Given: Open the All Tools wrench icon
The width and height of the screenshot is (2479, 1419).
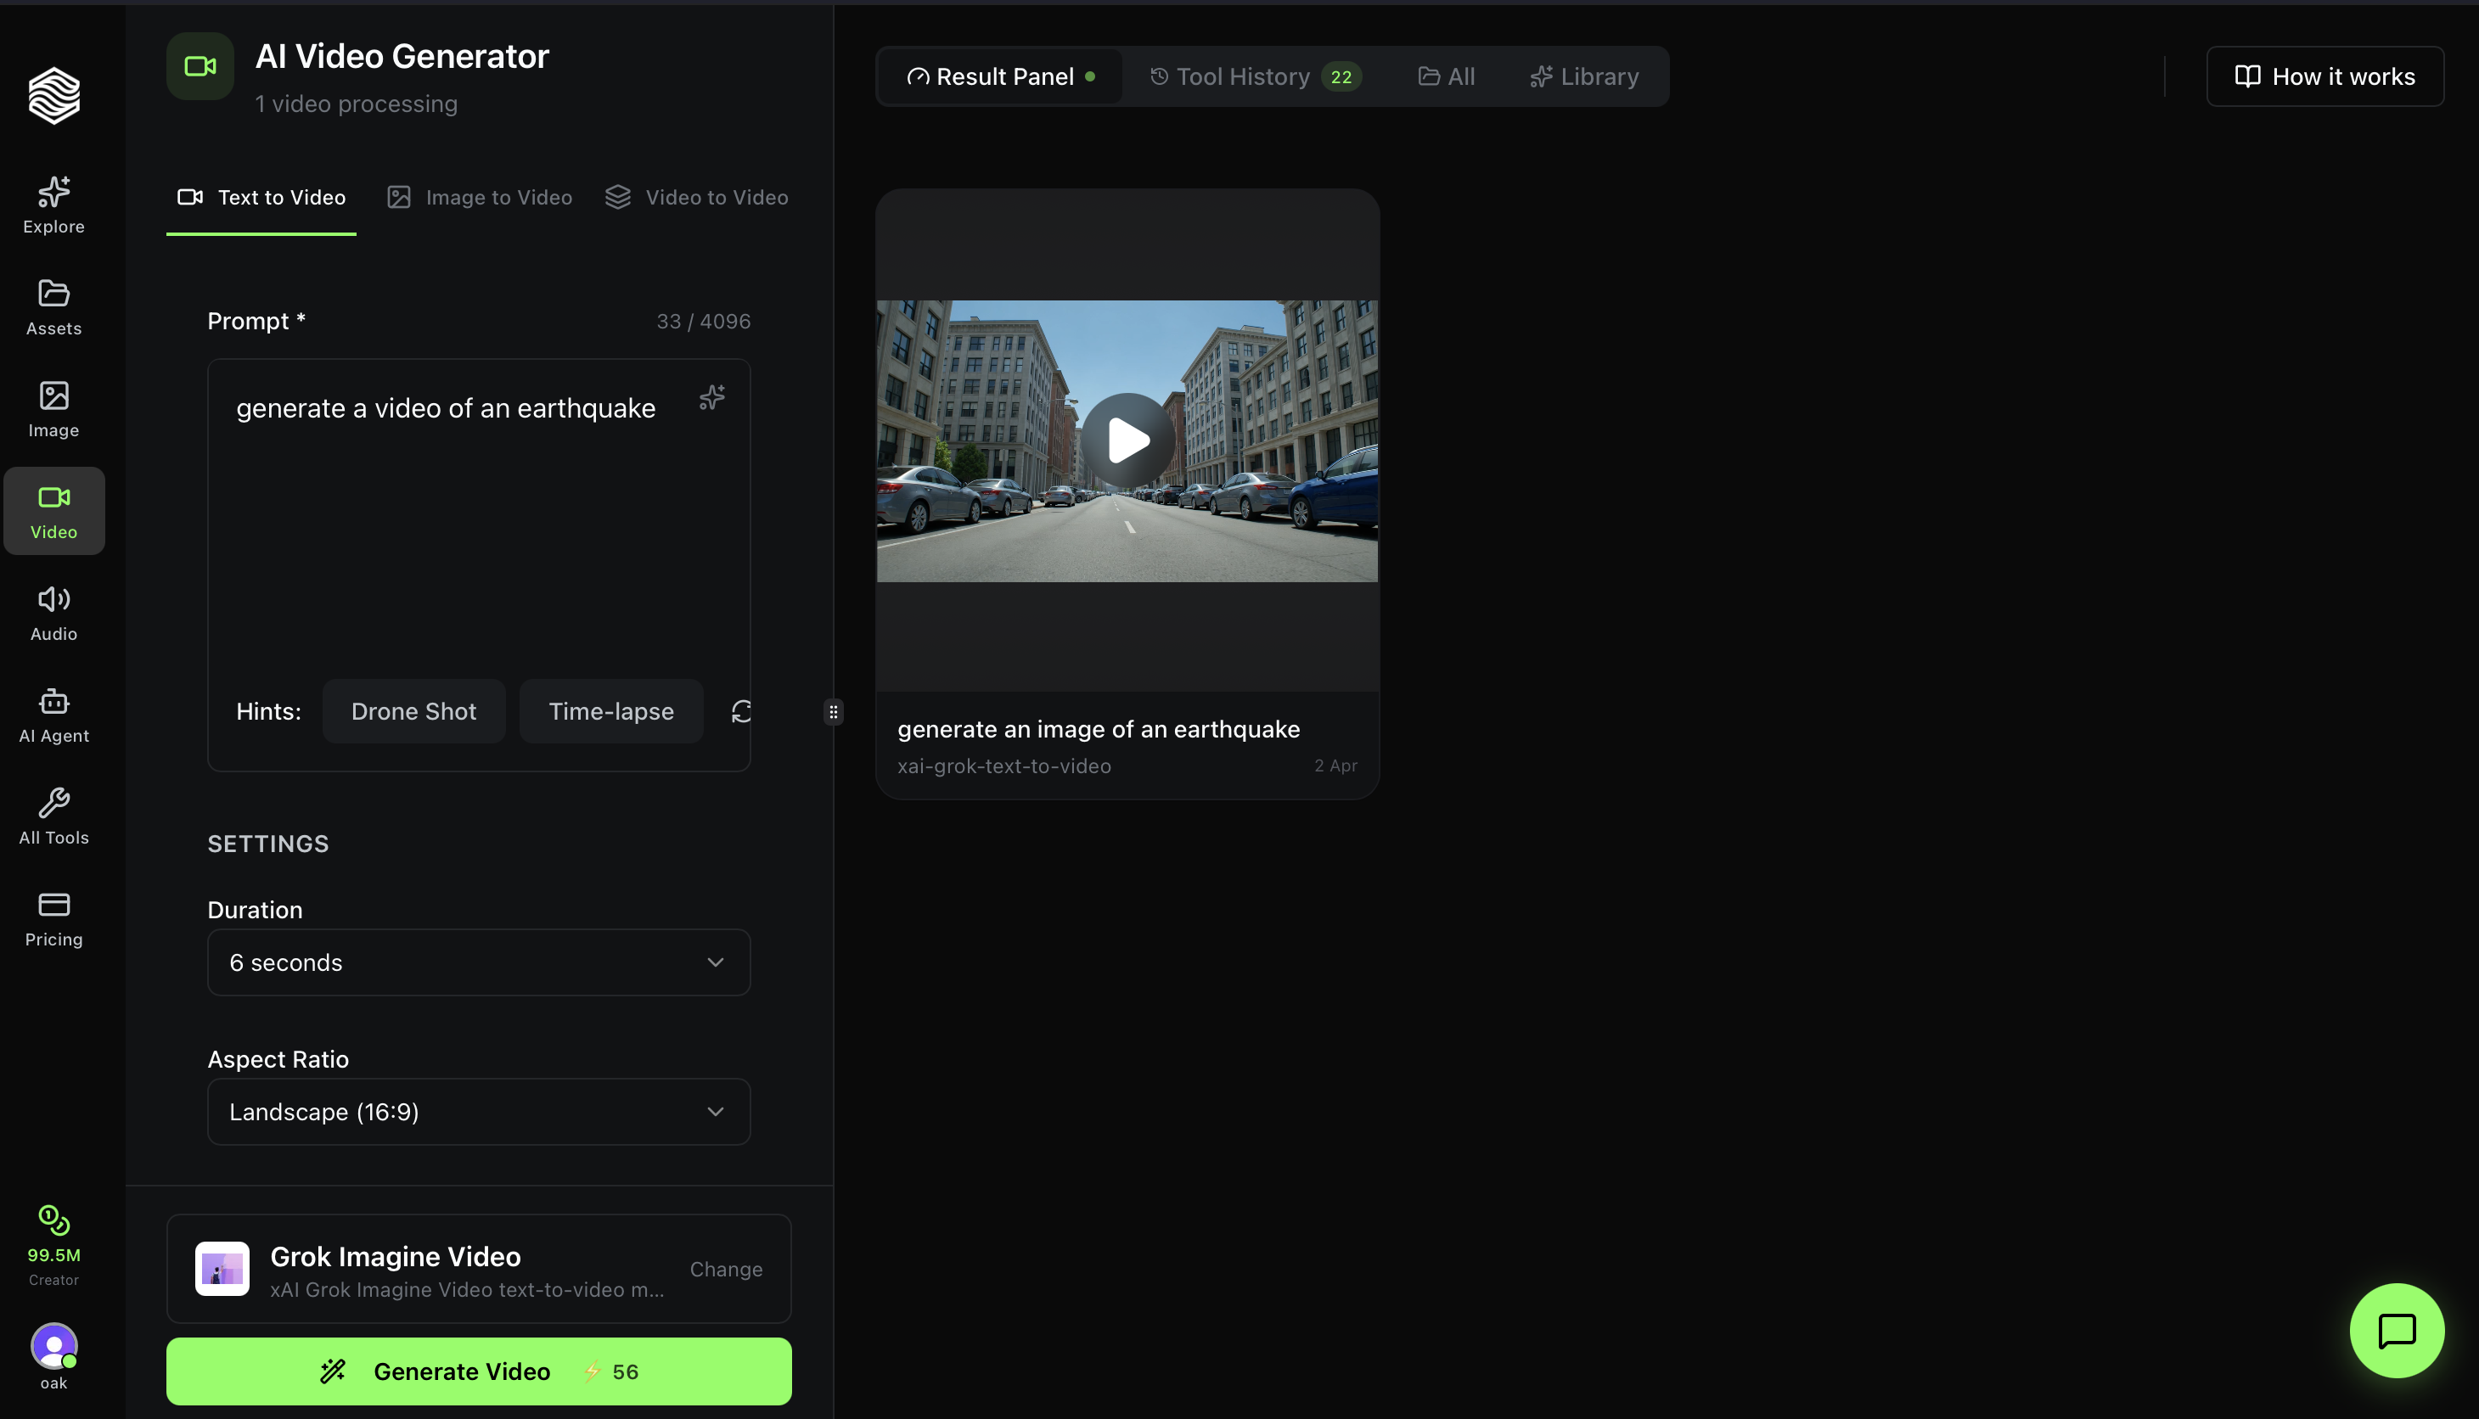Looking at the screenshot, I should tap(53, 816).
